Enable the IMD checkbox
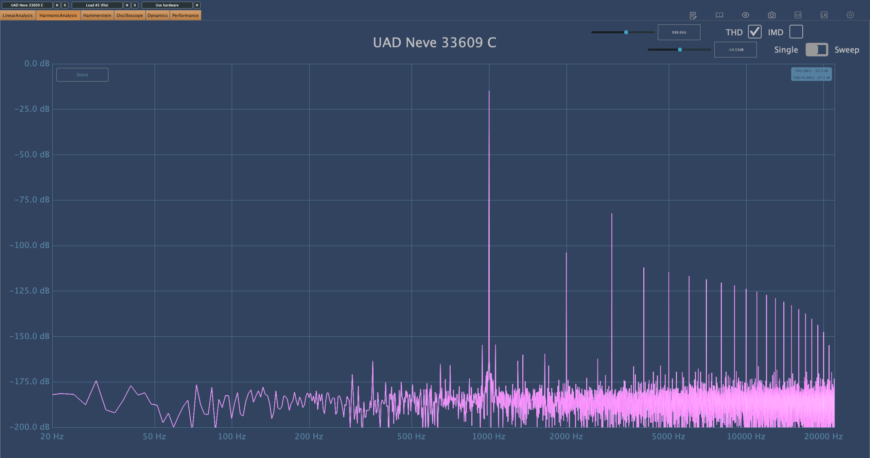This screenshot has width=870, height=458. (796, 32)
